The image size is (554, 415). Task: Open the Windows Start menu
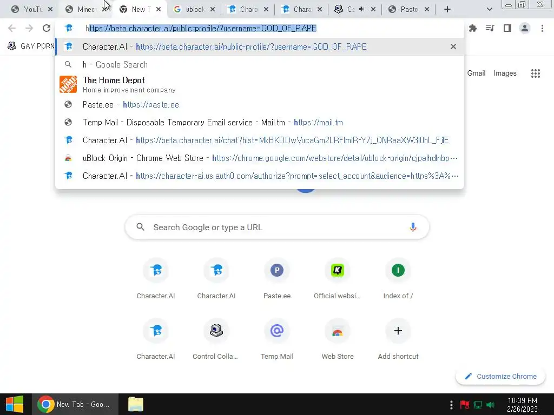point(15,404)
